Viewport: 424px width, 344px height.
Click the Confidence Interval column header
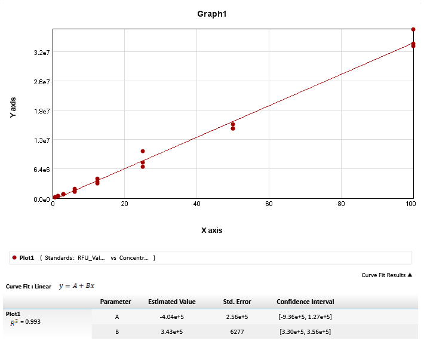click(305, 302)
